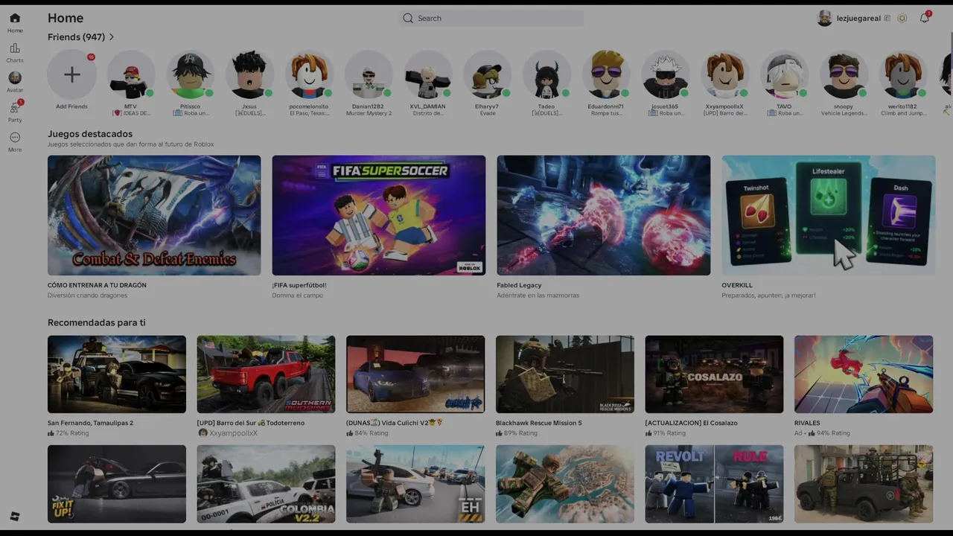The height and width of the screenshot is (536, 953).
Task: Click the Vehicle Legends status under snoopy
Action: (844, 113)
